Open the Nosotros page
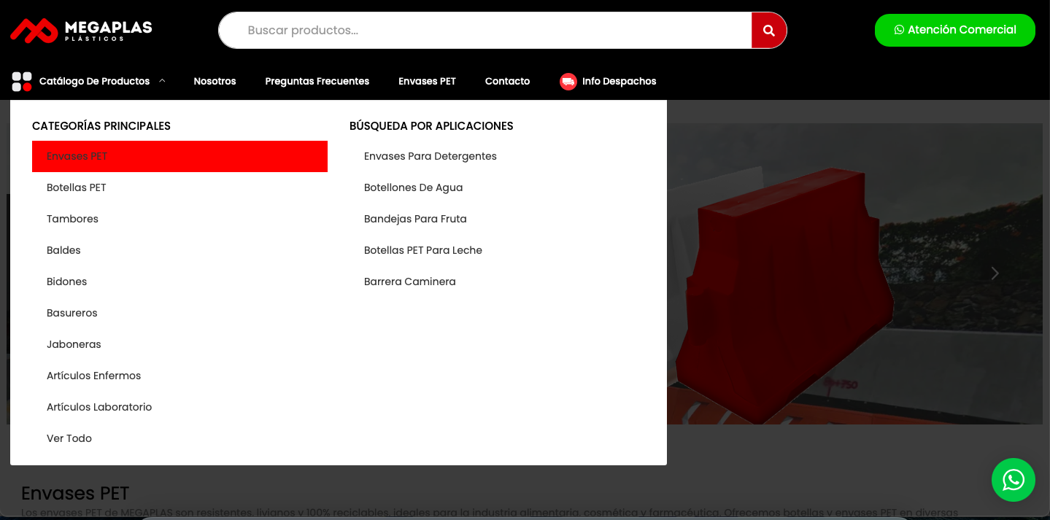Screen dimensions: 1050x520 215,82
